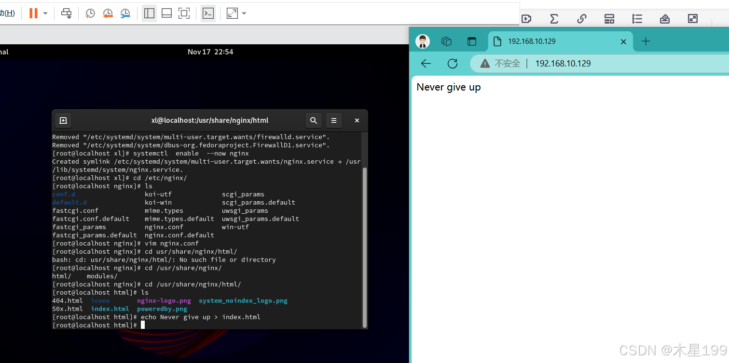Click mime.types in the terminal listing
This screenshot has width=729, height=363.
click(164, 211)
